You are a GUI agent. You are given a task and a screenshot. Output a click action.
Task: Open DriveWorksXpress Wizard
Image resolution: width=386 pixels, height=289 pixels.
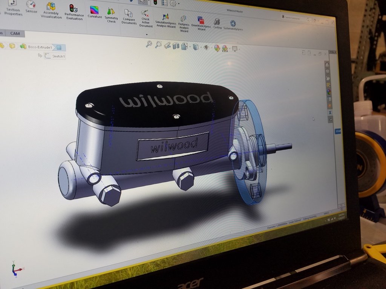tap(201, 24)
